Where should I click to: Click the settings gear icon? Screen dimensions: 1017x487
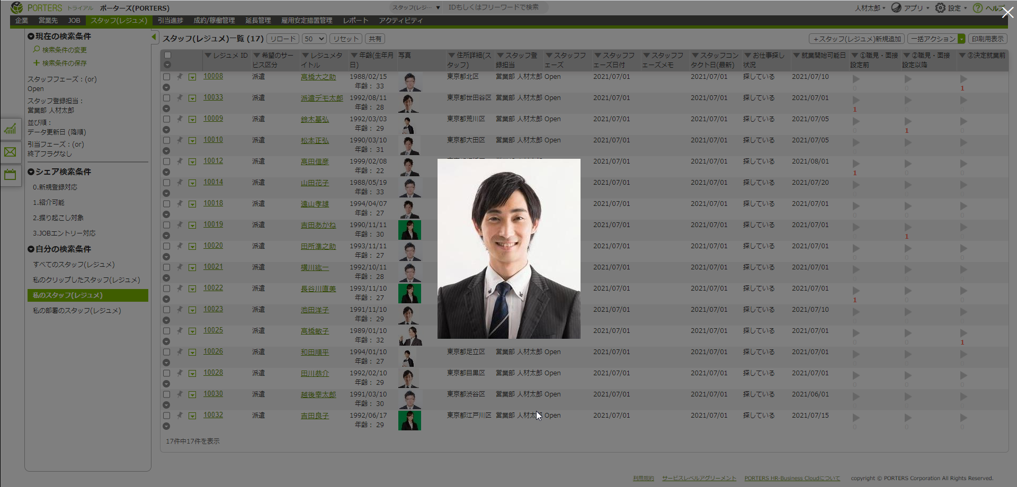[x=940, y=8]
